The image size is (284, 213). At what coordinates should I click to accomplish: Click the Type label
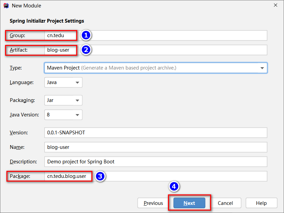pyautogui.click(x=16, y=68)
